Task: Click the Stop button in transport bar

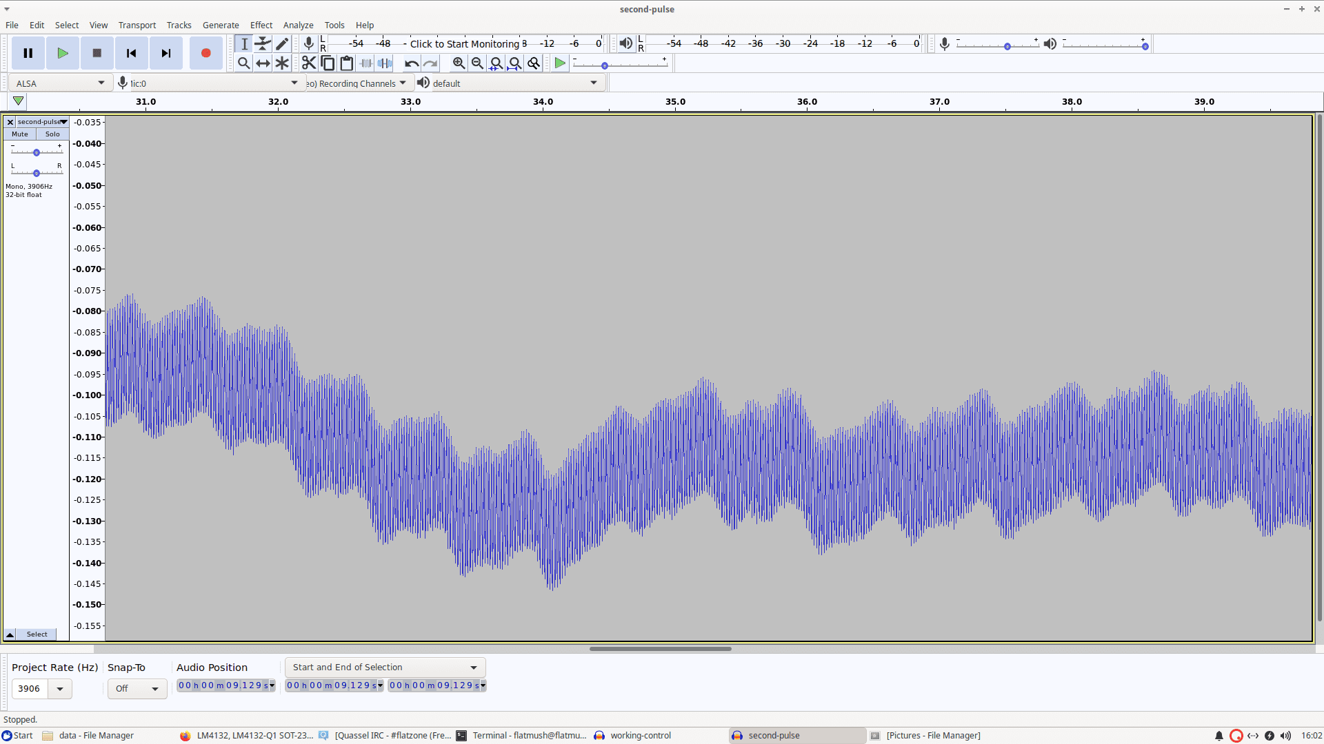Action: point(97,52)
